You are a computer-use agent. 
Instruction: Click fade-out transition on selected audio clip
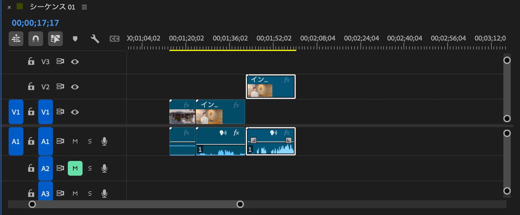tap(289, 140)
